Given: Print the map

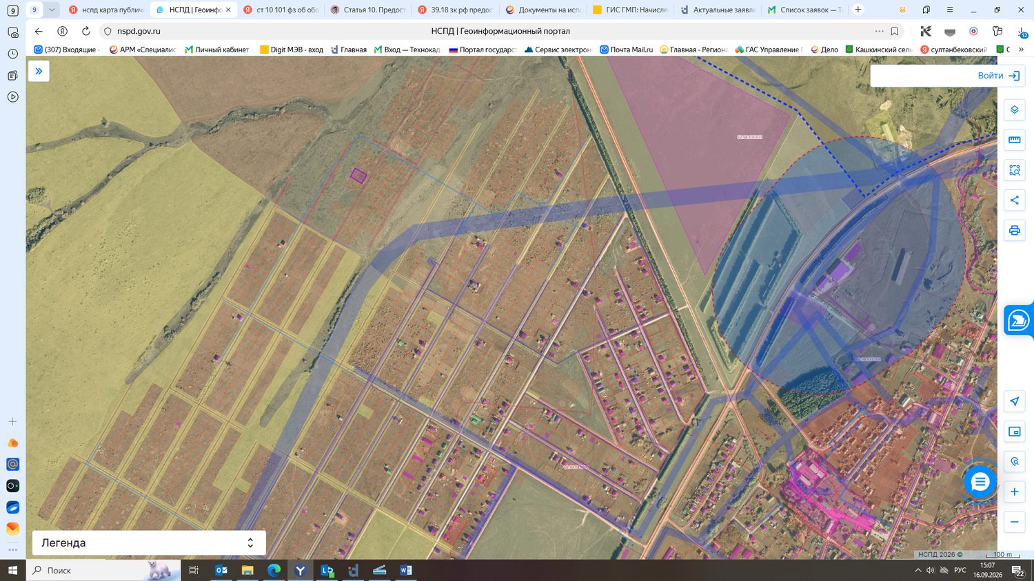Looking at the screenshot, I should tap(1014, 230).
